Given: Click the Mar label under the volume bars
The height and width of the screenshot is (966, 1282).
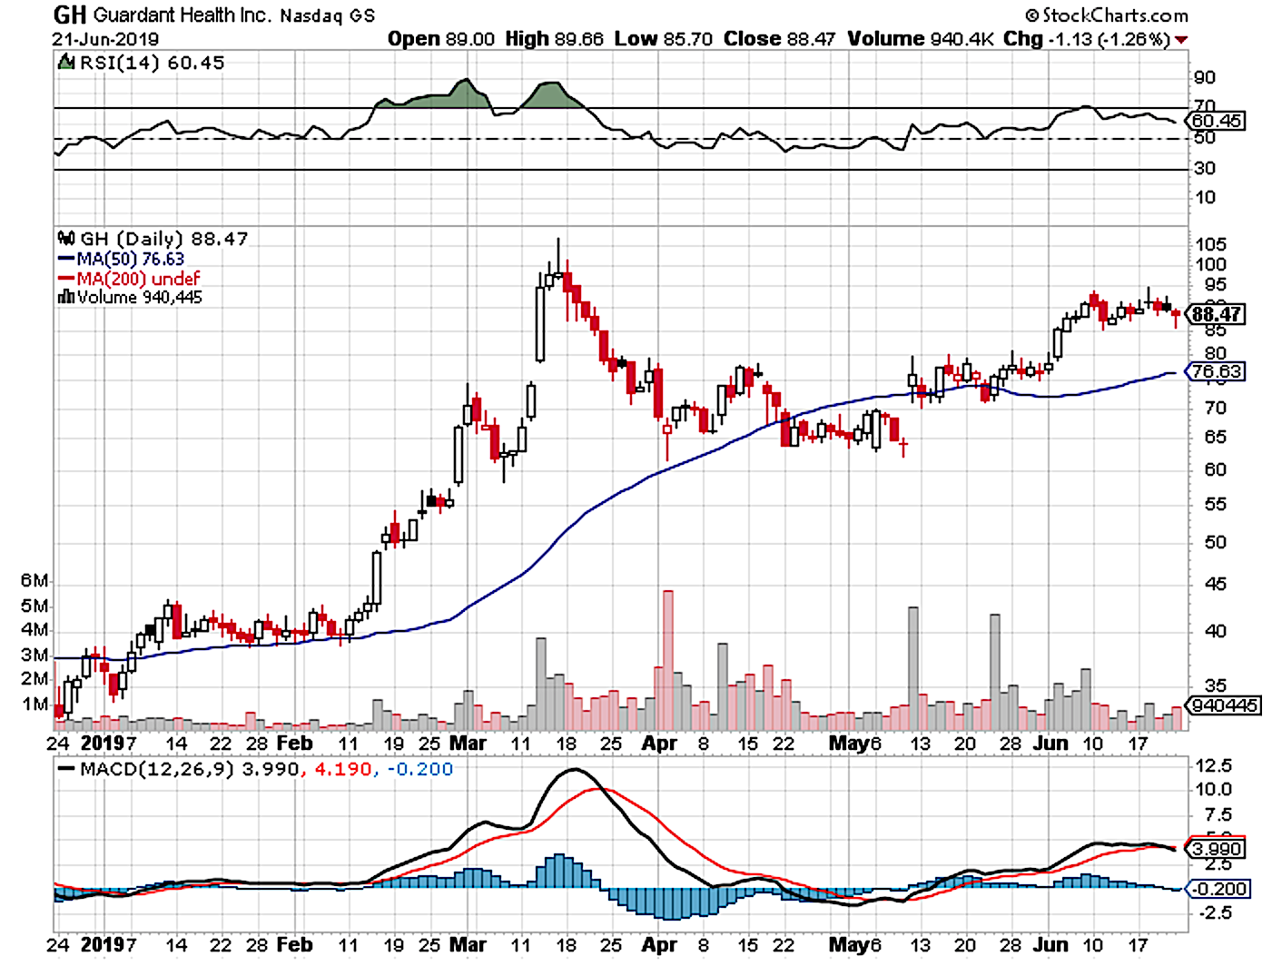Looking at the screenshot, I should coord(468,743).
